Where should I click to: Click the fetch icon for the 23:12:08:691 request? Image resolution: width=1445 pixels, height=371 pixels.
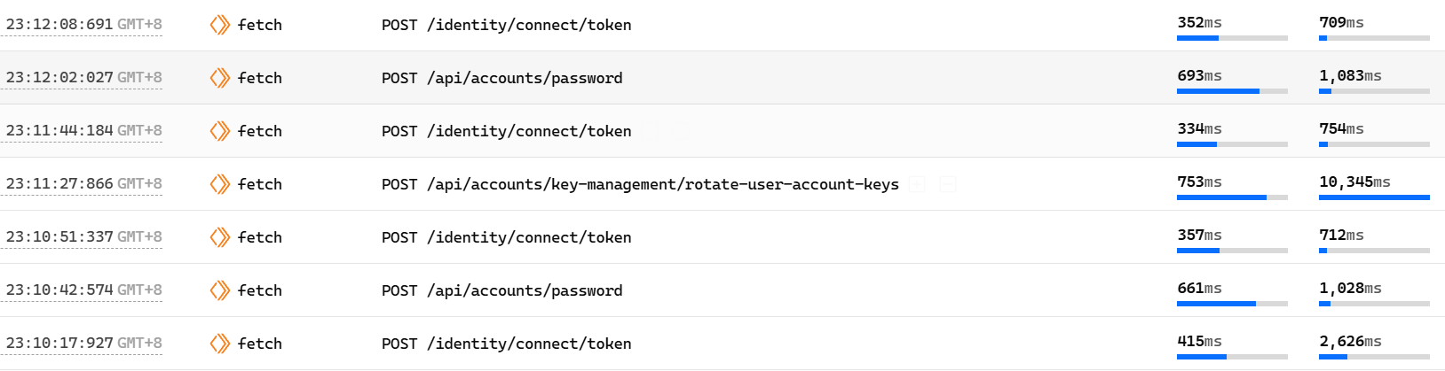tap(219, 25)
